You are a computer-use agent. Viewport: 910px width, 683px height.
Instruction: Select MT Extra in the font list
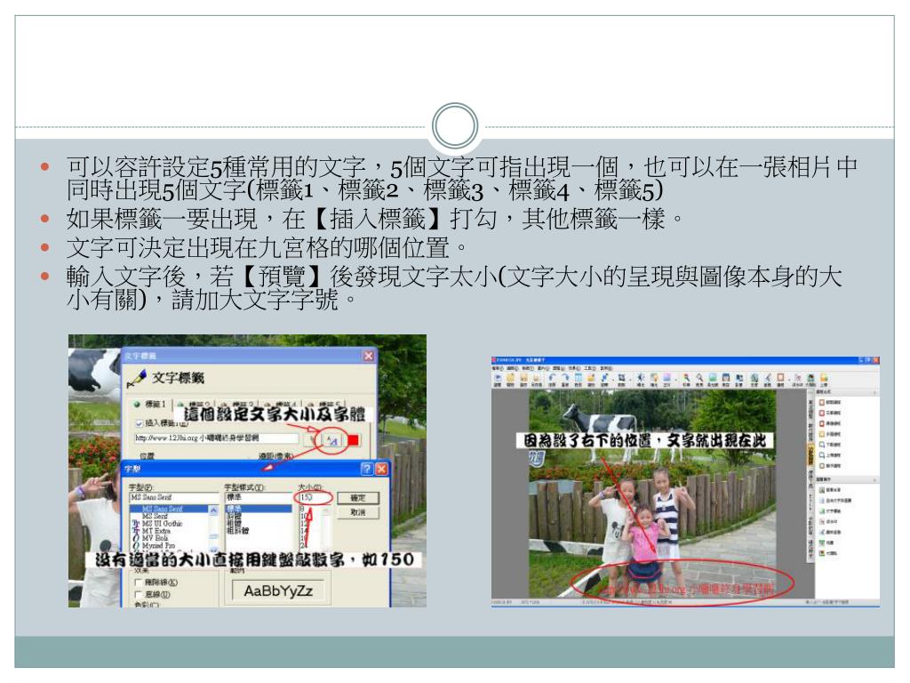[156, 531]
